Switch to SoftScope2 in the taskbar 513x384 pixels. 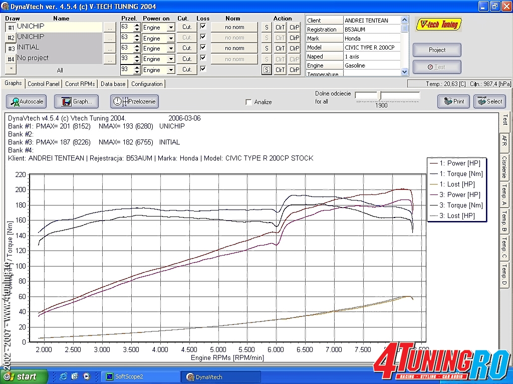click(141, 376)
